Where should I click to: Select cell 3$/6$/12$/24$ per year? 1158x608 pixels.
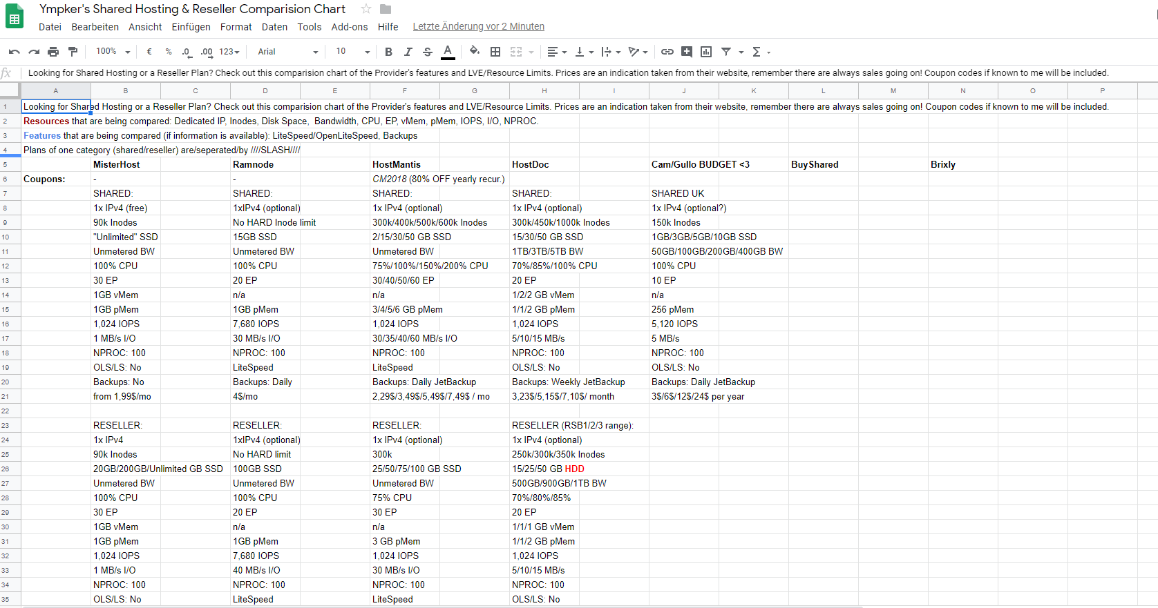tap(699, 396)
